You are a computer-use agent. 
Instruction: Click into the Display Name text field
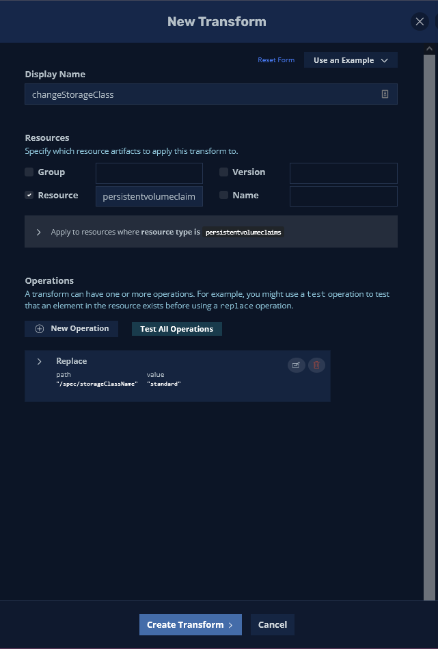click(202, 94)
